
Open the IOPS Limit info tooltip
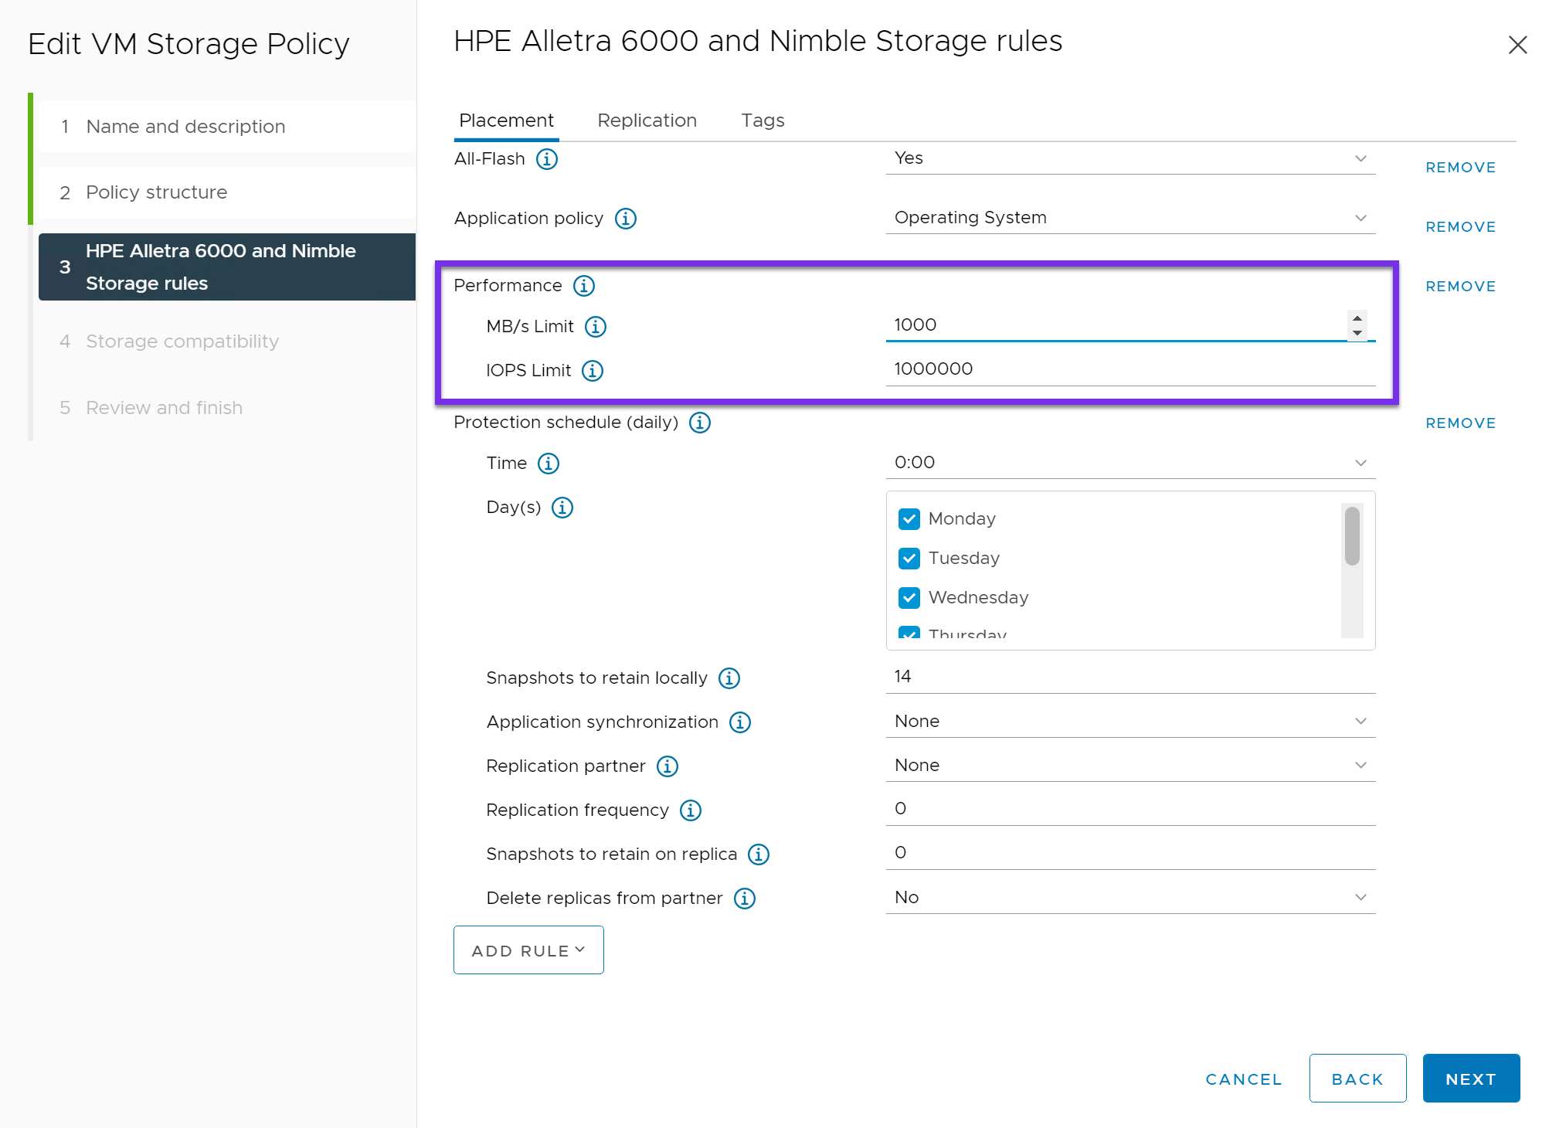point(593,371)
